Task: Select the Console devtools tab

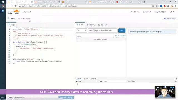Action: coord(78,78)
